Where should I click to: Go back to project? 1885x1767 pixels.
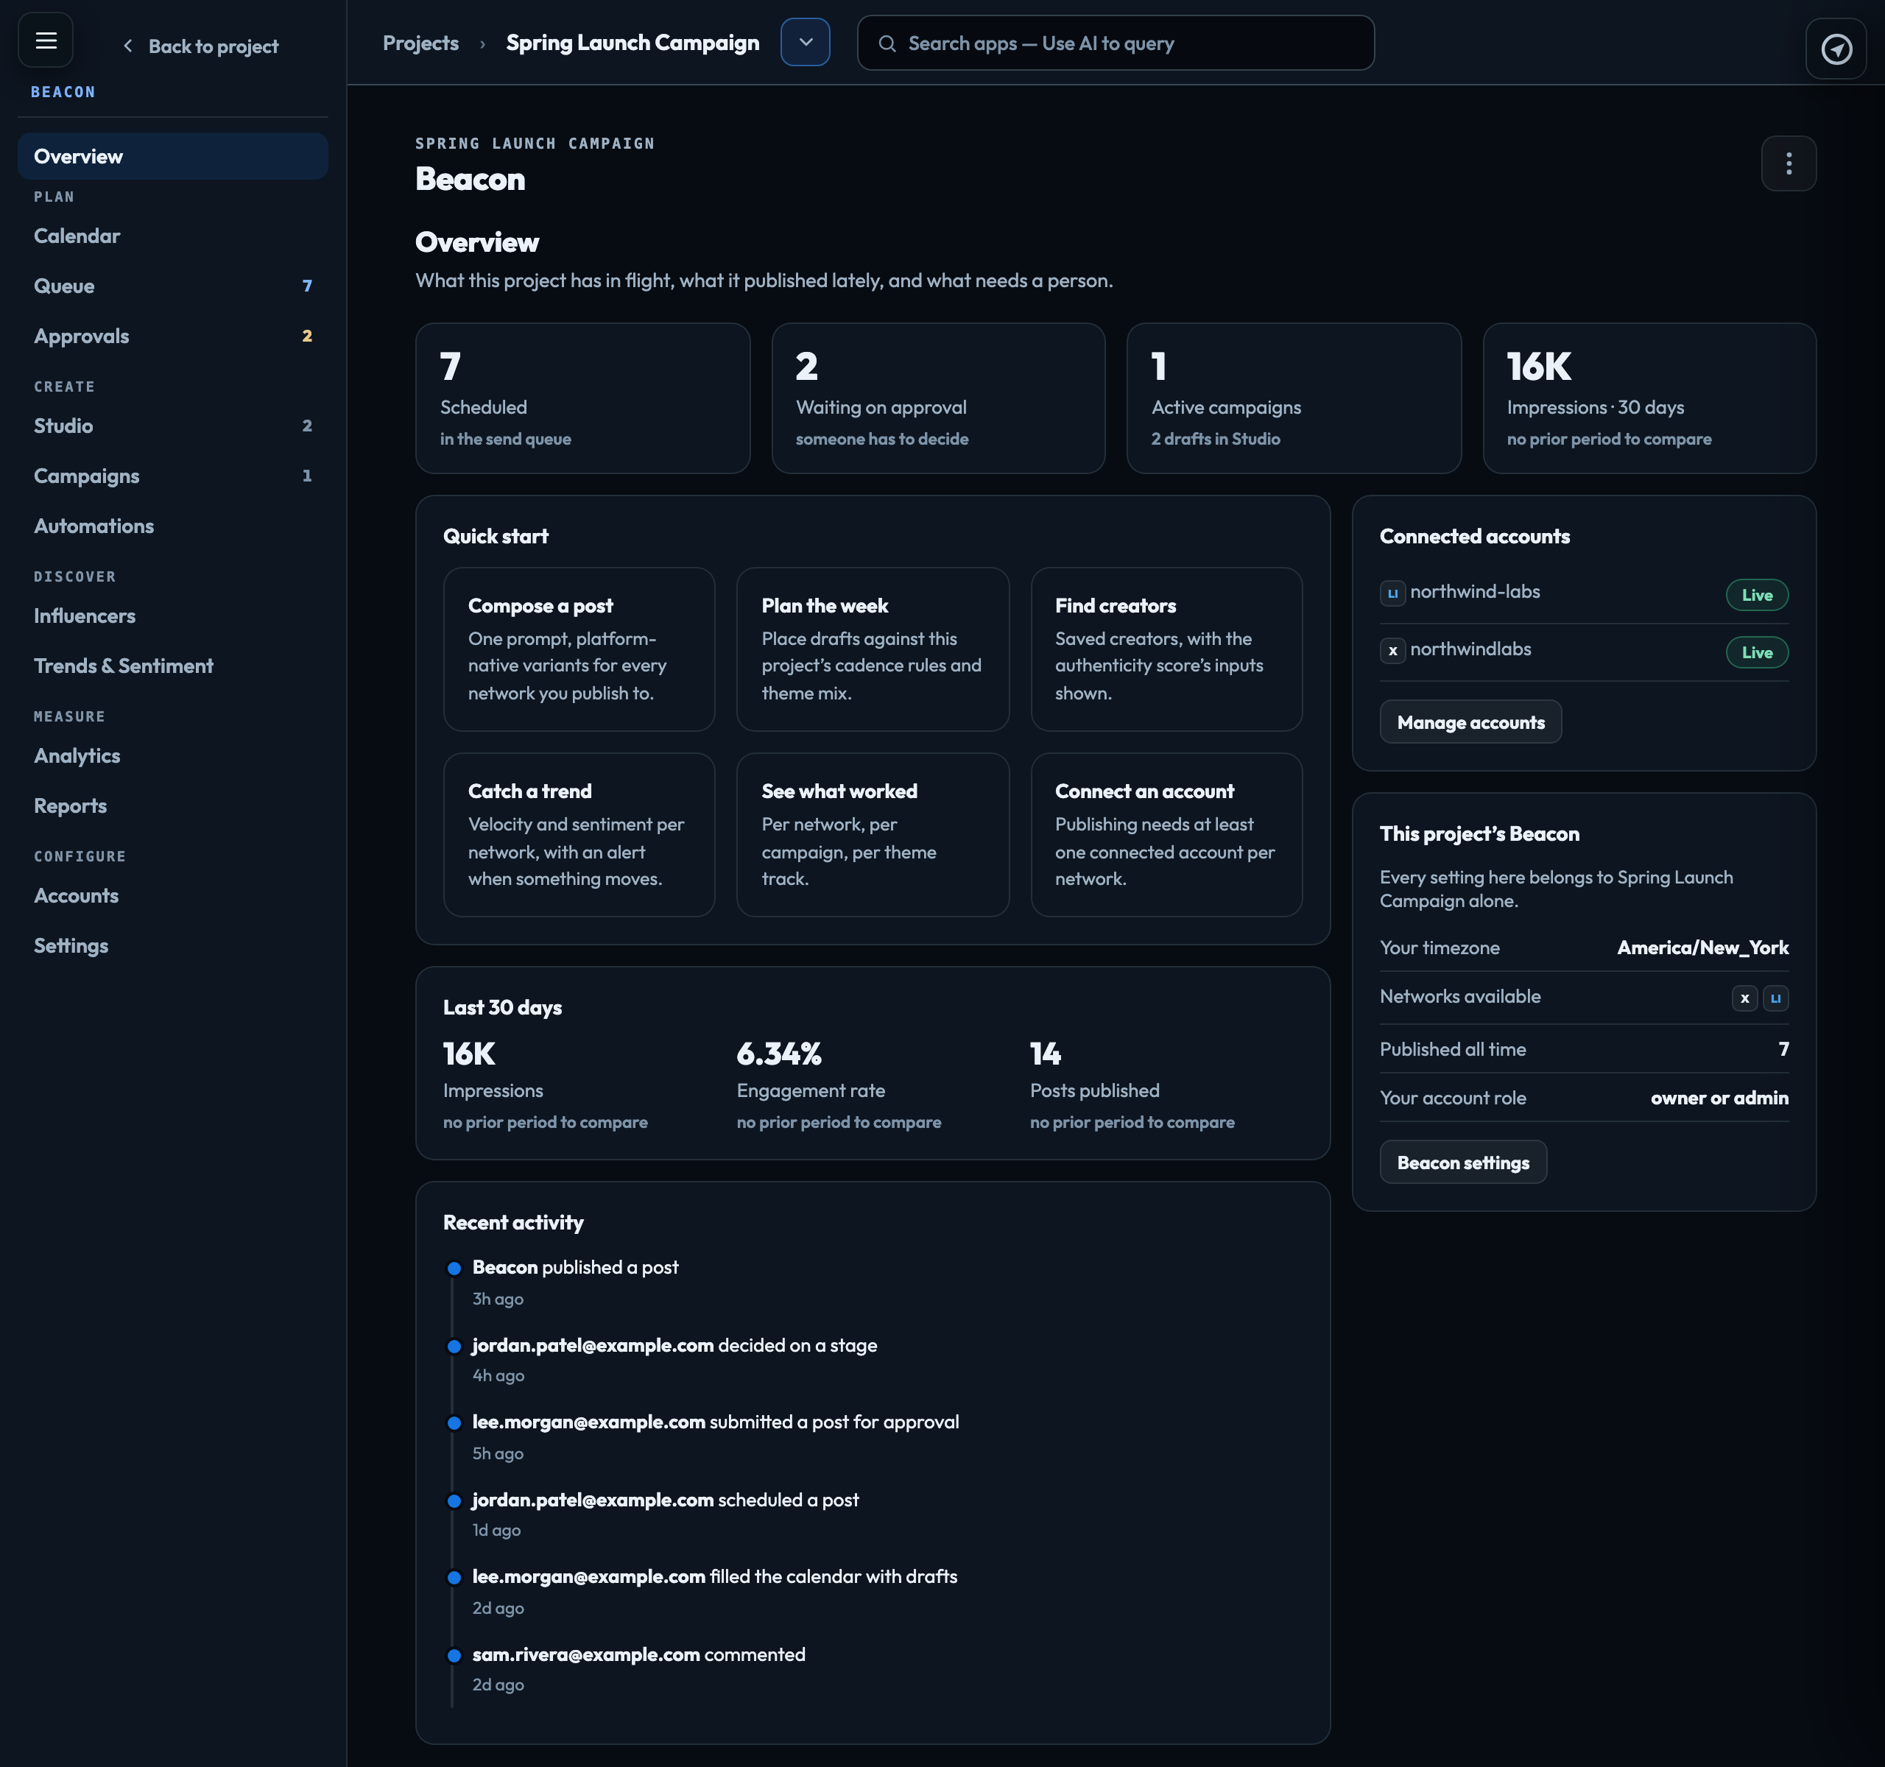200,46
